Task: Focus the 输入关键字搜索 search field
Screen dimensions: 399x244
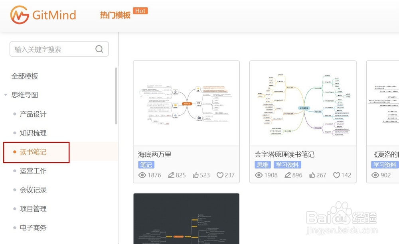Action: click(59, 49)
